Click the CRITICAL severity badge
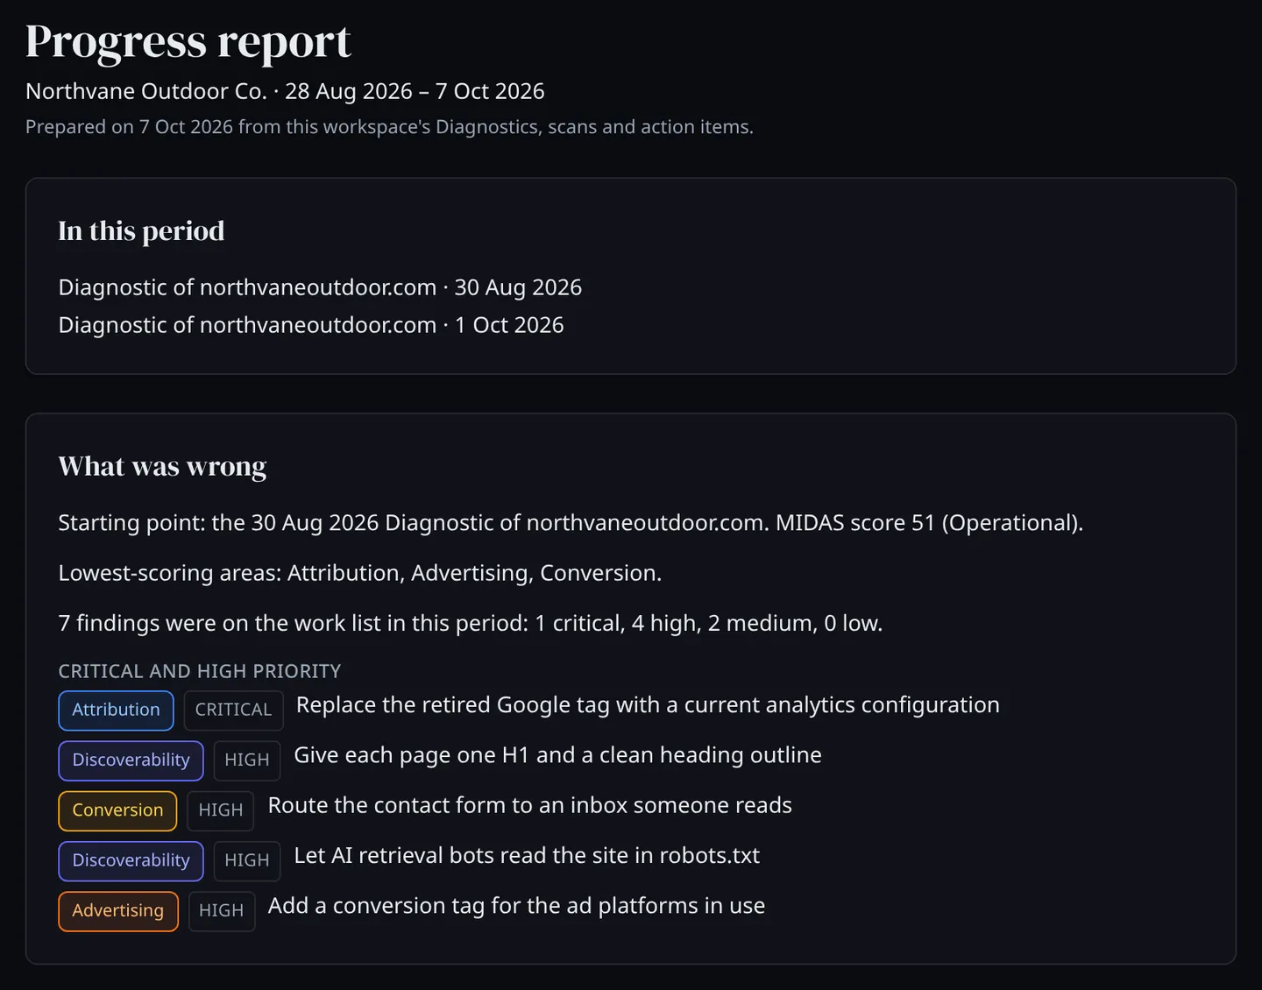 (x=233, y=711)
